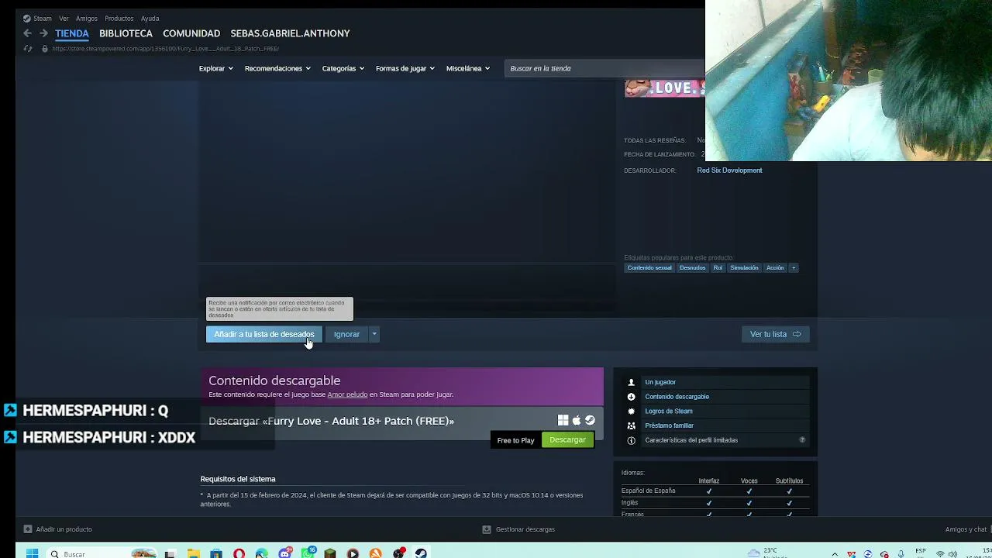This screenshot has width=992, height=558.
Task: Click the Ignorar button
Action: click(x=346, y=334)
